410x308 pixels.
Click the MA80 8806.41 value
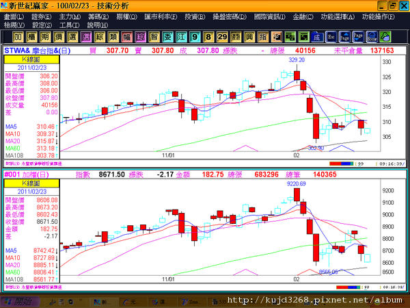tap(44, 272)
